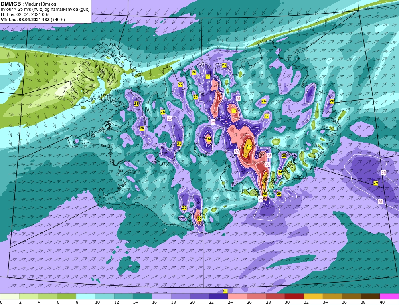Click the 'DMI/IGB' title in header box
The width and height of the screenshot is (399, 305).
(x=11, y=4)
